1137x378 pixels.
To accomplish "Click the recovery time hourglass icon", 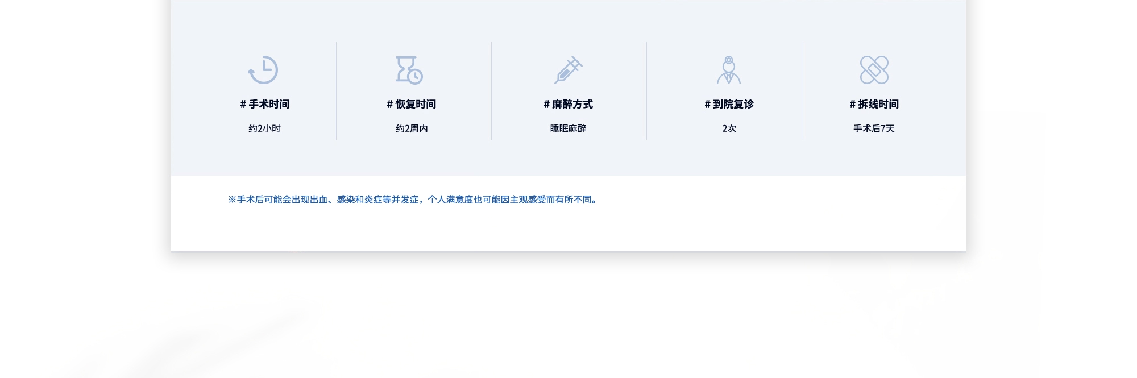I will click(409, 70).
